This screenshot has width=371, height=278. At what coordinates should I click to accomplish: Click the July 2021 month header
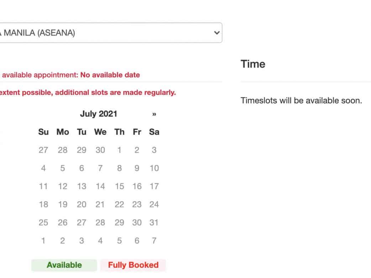click(98, 114)
